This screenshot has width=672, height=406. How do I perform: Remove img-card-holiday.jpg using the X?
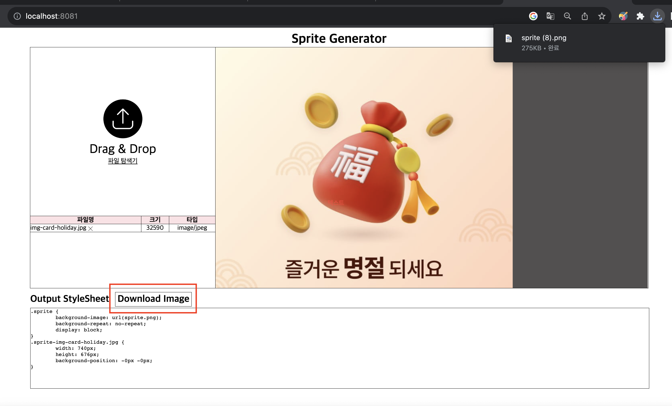[x=91, y=229]
